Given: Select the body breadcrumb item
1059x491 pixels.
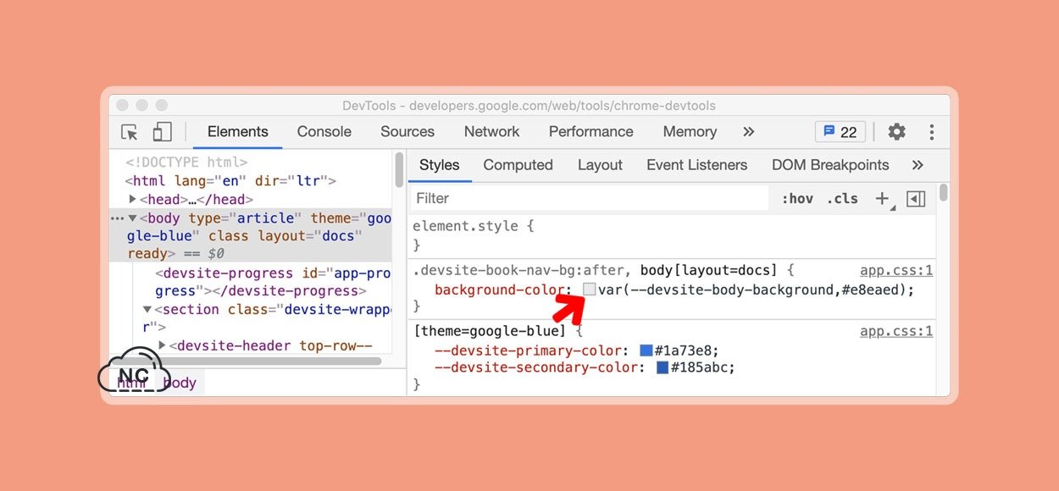Looking at the screenshot, I should point(179,383).
